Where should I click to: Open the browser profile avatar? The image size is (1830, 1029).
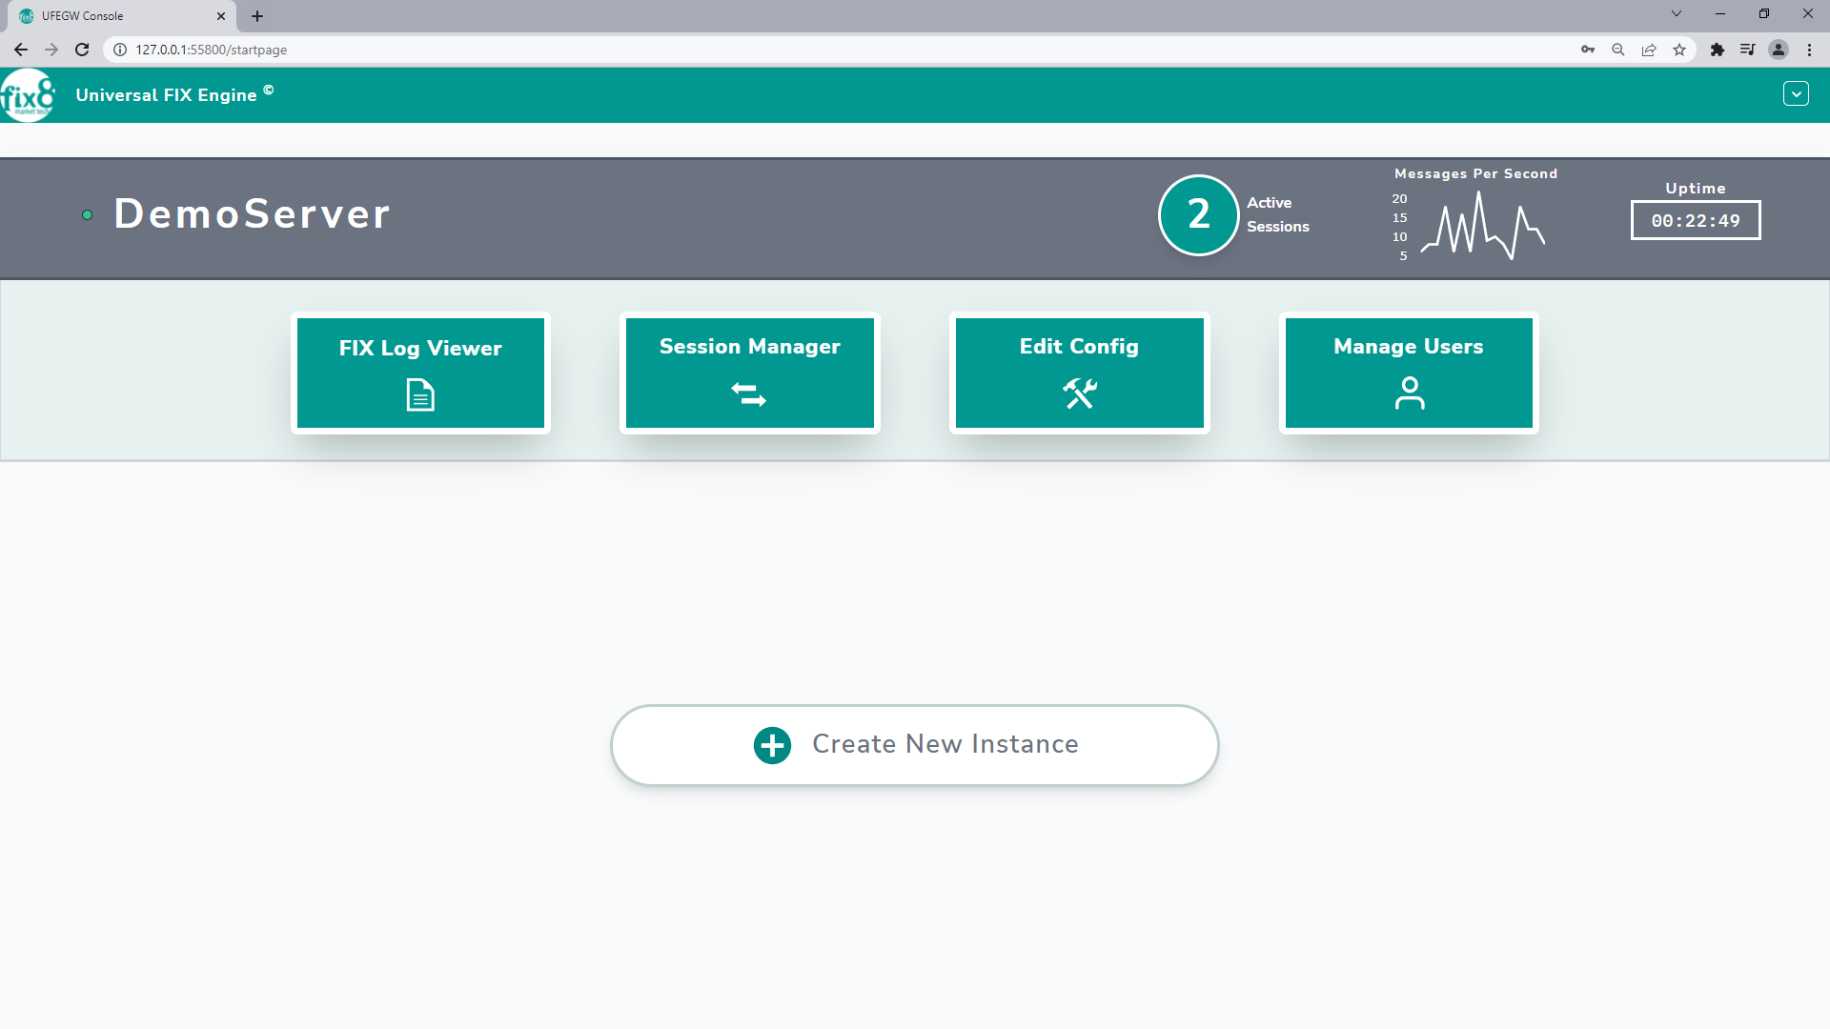coord(1779,50)
